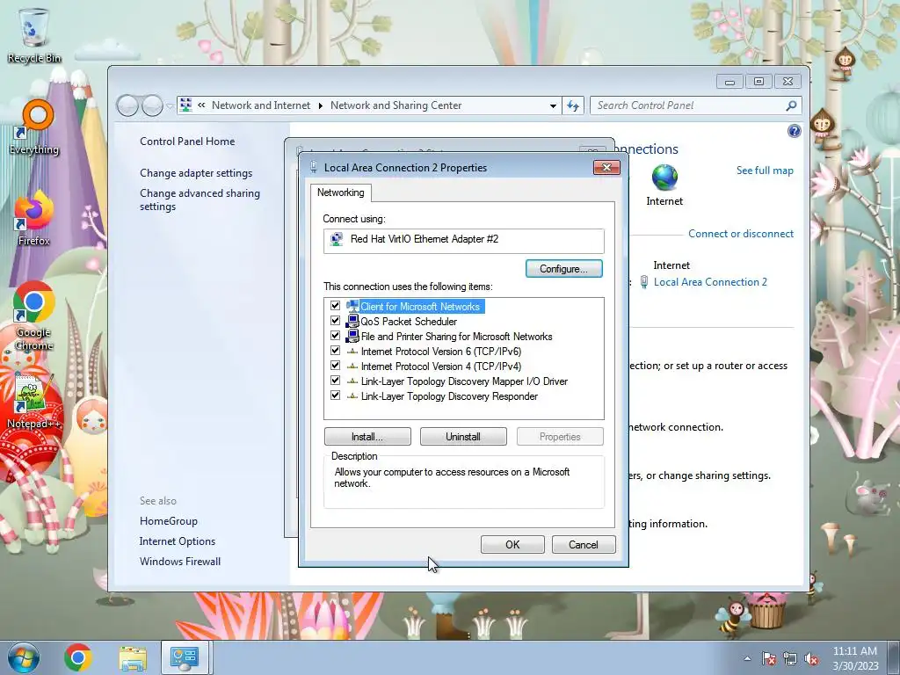
Task: Cancel the Properties dialog
Action: coord(584,545)
